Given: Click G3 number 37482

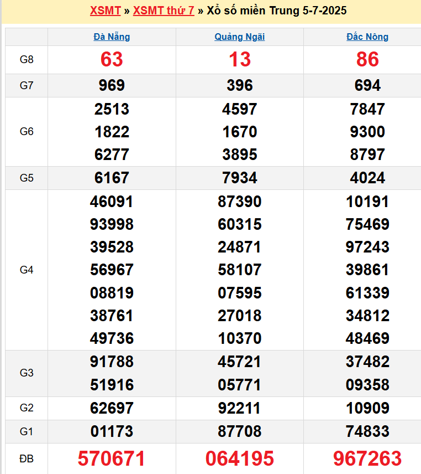Looking at the screenshot, I should point(367,362).
